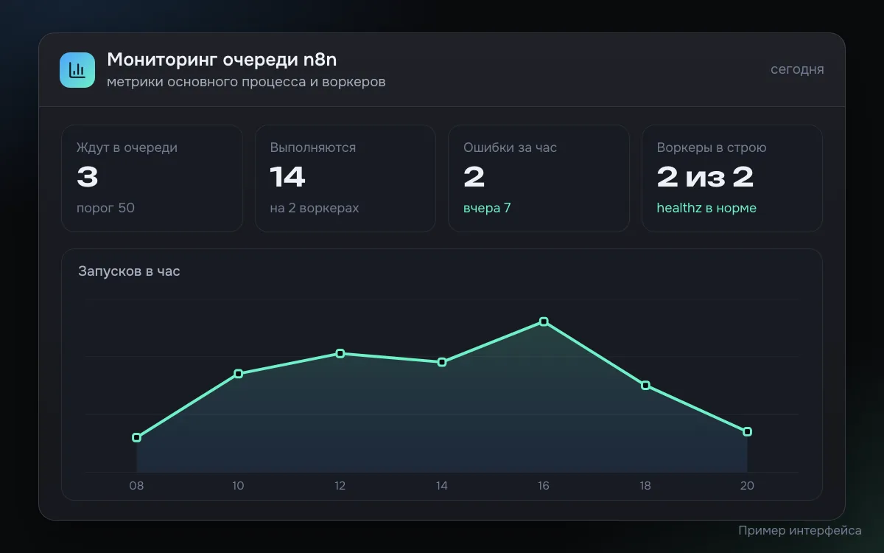Click the running executions value 14

(287, 177)
